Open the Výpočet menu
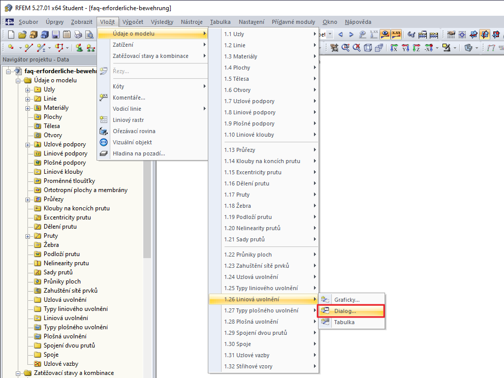 [133, 22]
